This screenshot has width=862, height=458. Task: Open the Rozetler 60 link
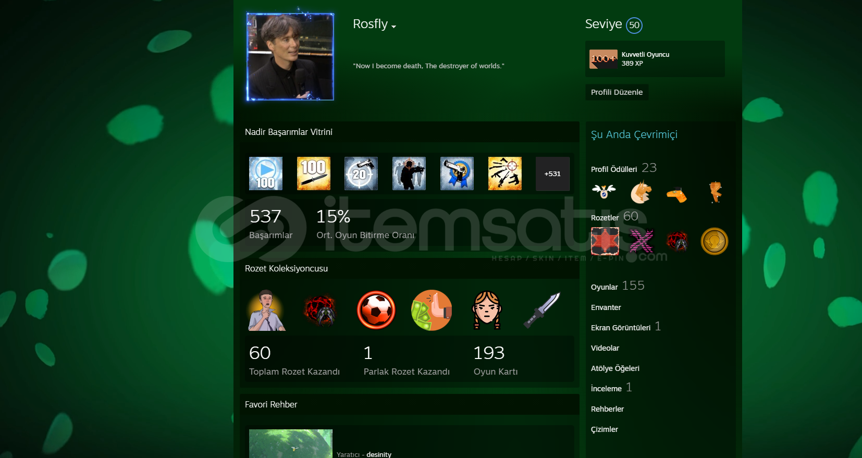[x=614, y=216]
